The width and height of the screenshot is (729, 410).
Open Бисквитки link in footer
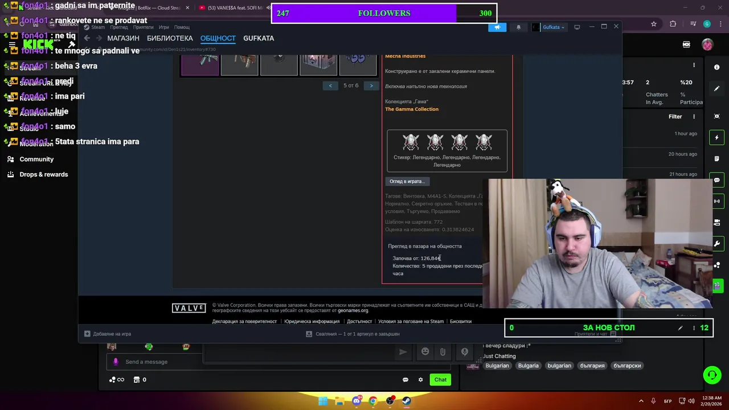pyautogui.click(x=461, y=321)
